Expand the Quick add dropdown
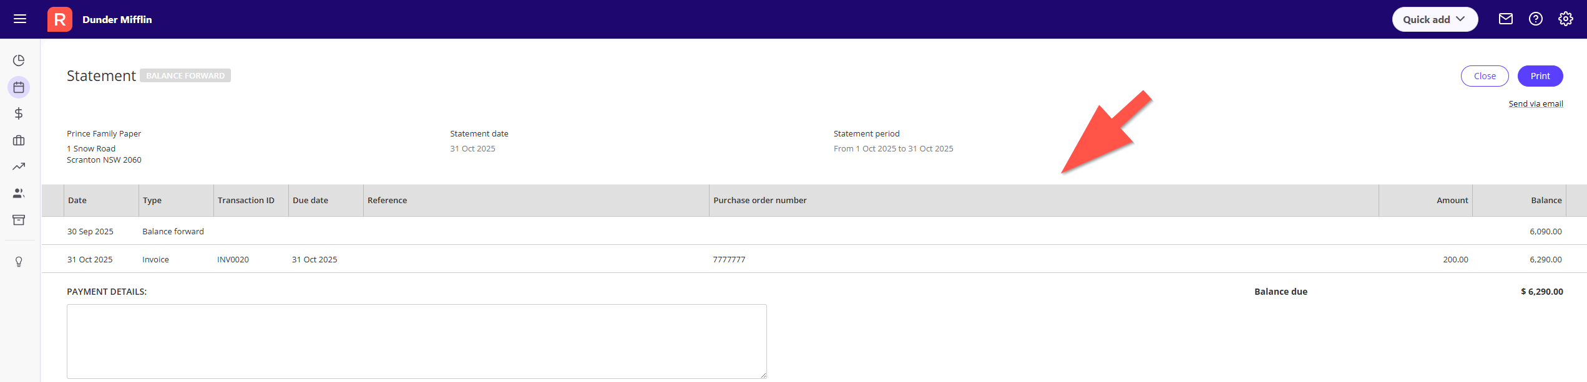The image size is (1587, 382). tap(1435, 19)
